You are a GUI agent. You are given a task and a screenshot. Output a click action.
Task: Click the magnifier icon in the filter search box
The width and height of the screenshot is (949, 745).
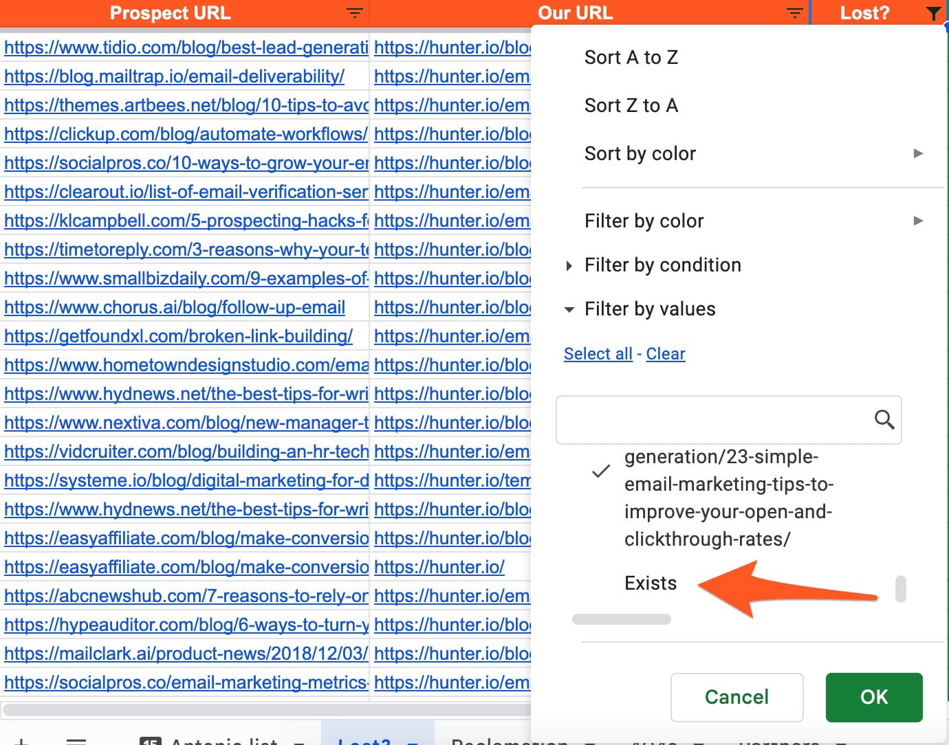pyautogui.click(x=884, y=419)
